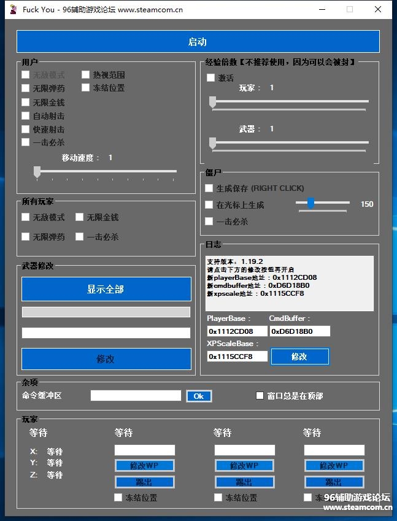
Task: Enable 无限金钱 in 用户 section
Action: (x=26, y=102)
